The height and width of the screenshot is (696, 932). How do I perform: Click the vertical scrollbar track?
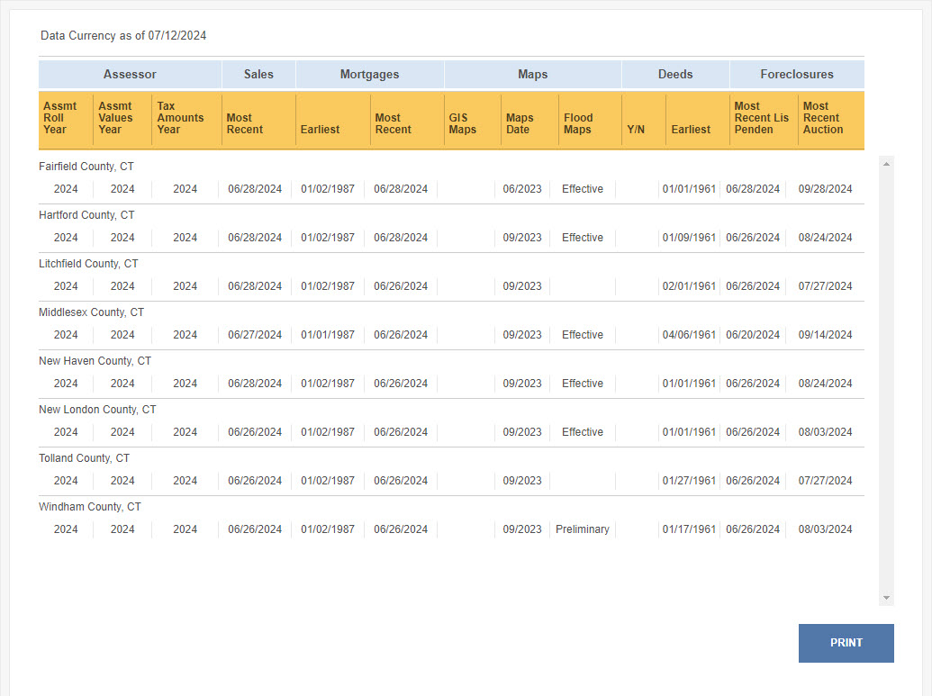(886, 380)
